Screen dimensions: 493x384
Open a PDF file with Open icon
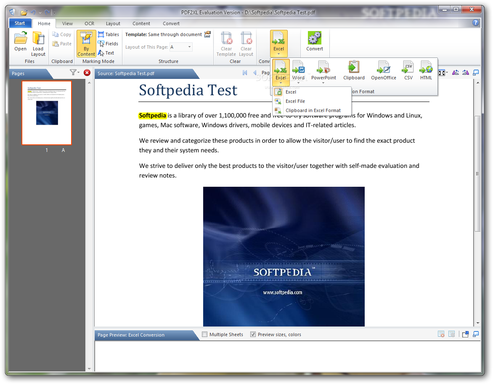(21, 42)
